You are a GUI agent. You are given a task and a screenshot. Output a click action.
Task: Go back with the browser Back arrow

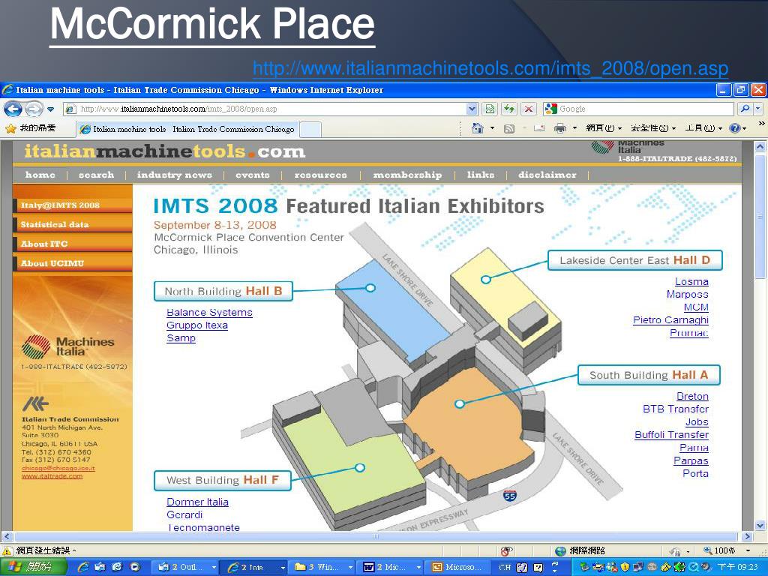click(x=13, y=109)
